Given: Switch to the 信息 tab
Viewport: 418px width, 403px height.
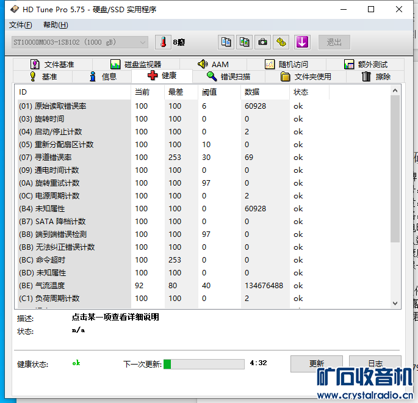Looking at the screenshot, I should [x=102, y=76].
